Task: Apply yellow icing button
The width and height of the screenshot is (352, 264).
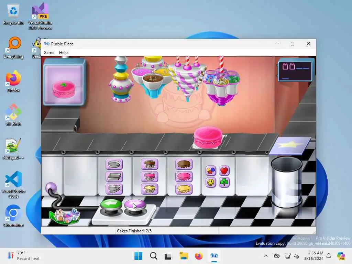Action: tap(184, 189)
